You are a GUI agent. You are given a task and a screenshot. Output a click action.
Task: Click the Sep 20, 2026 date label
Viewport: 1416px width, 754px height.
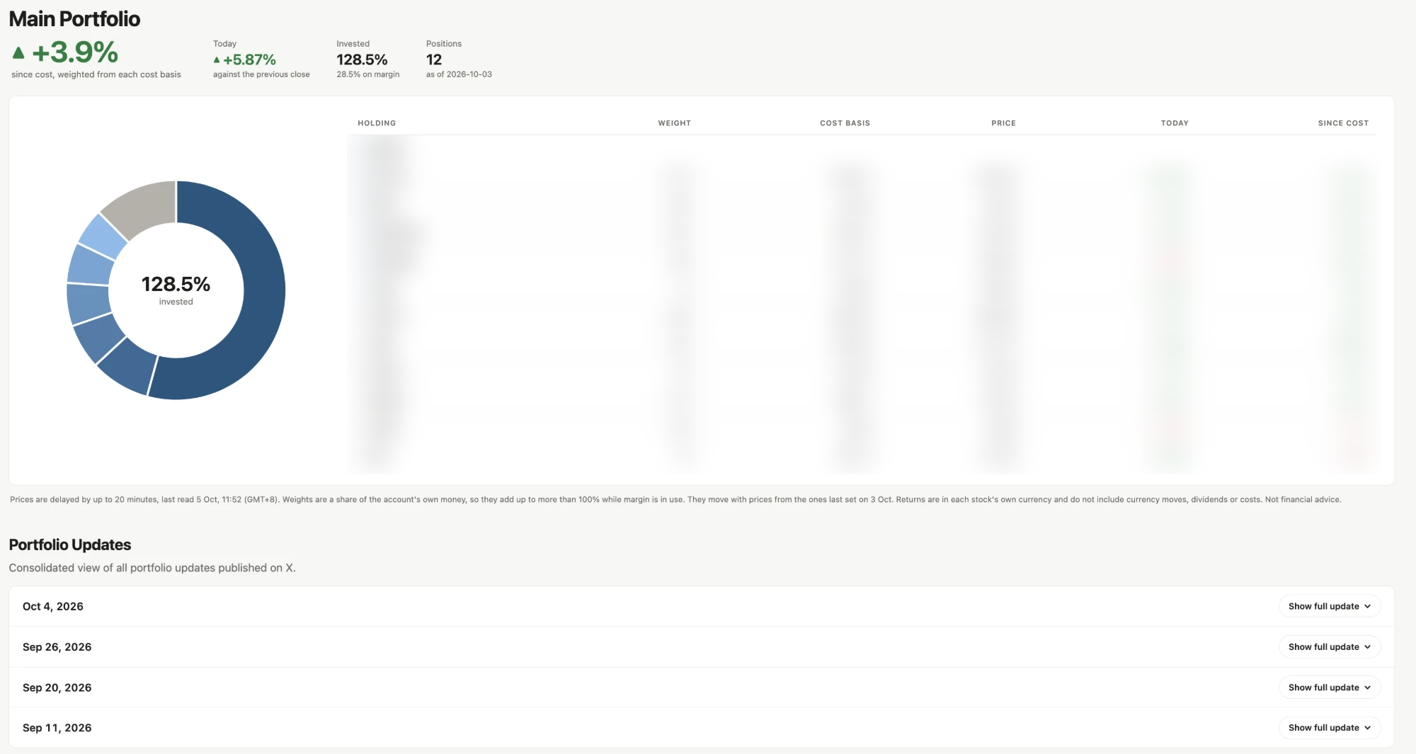pos(57,687)
